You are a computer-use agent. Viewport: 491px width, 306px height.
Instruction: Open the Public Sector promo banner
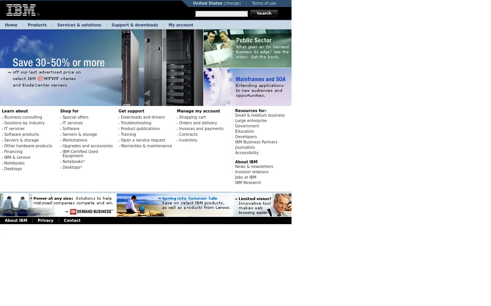pyautogui.click(x=247, y=49)
